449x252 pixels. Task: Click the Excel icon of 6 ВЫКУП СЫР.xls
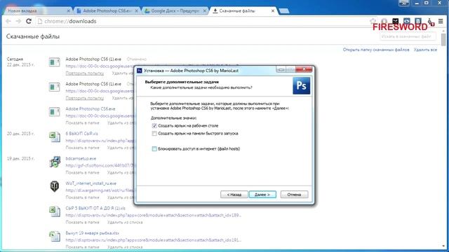point(55,137)
